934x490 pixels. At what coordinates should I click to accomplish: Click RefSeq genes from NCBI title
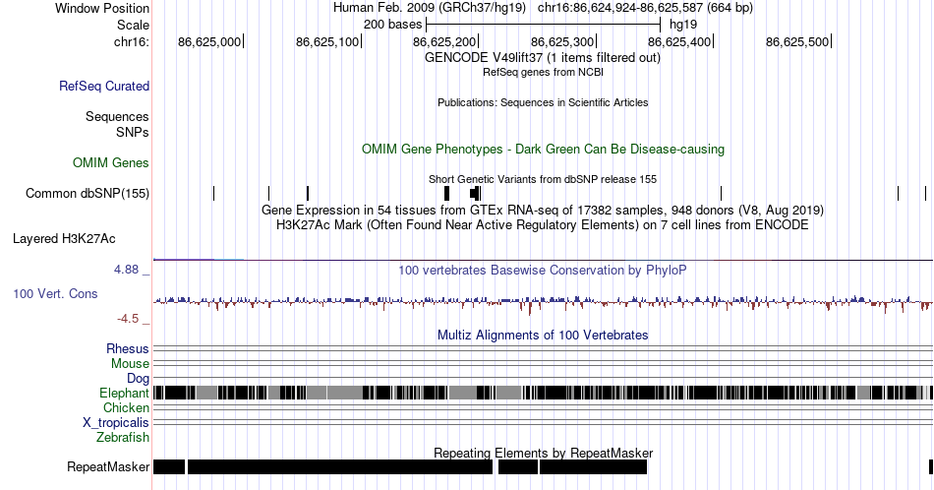[x=543, y=72]
